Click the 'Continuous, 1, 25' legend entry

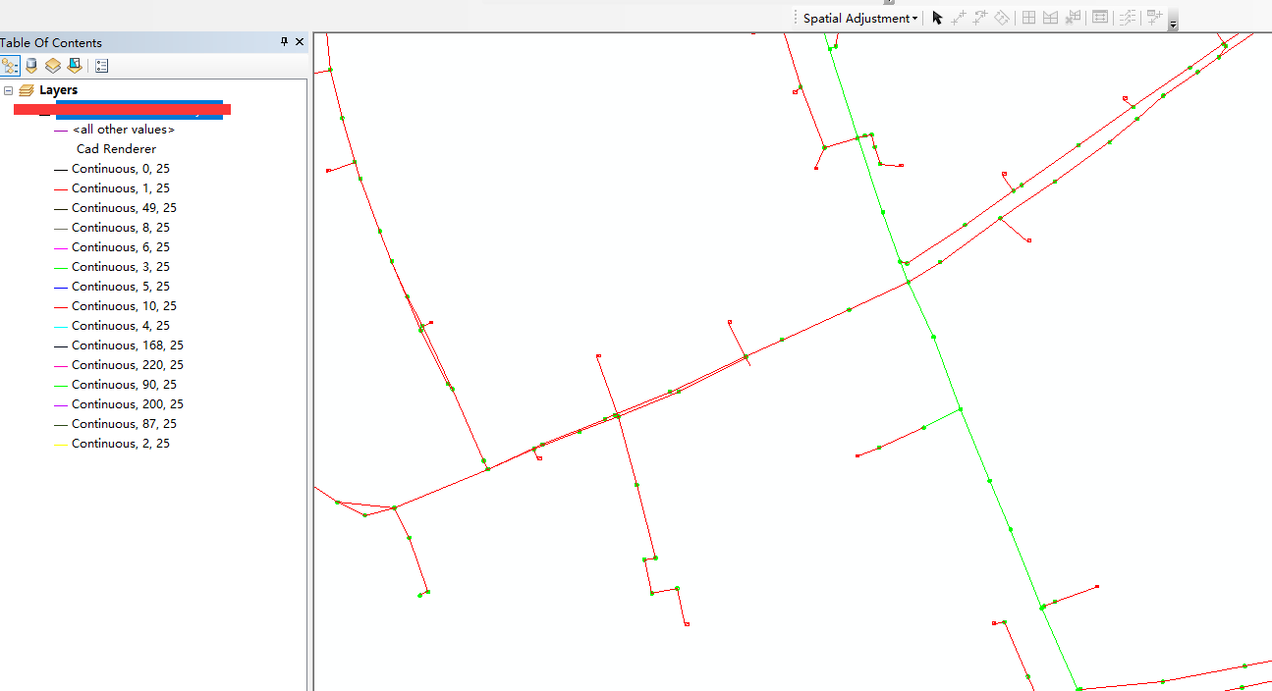pos(121,188)
